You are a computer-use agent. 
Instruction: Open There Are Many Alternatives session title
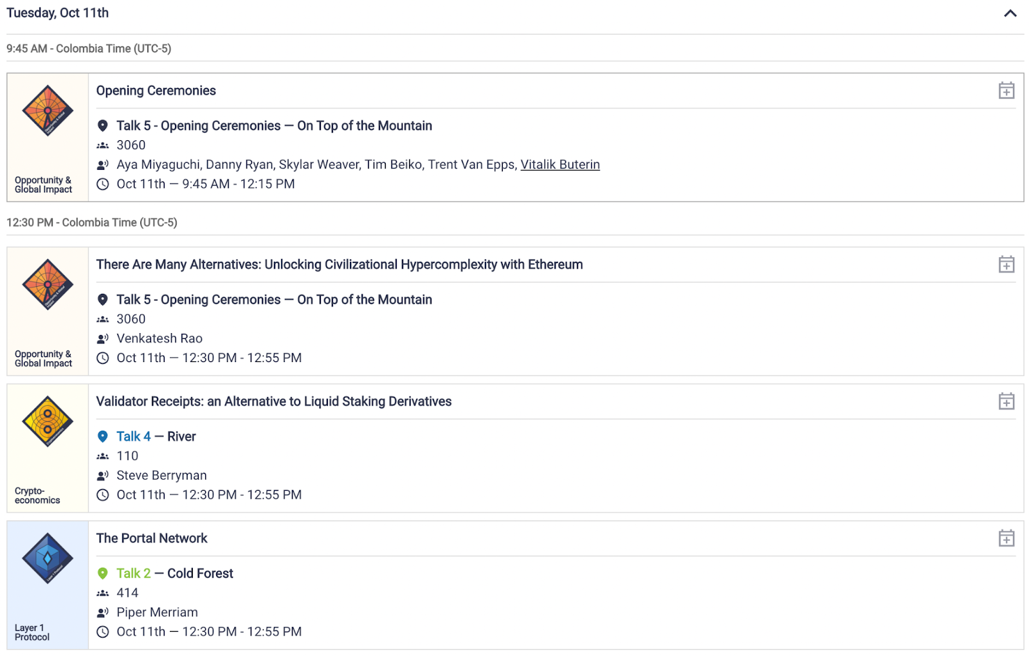coord(340,264)
